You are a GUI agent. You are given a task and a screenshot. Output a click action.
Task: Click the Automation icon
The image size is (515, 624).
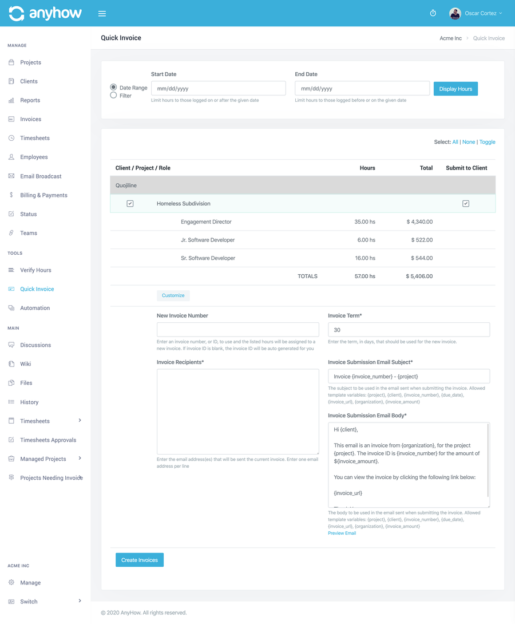[11, 307]
